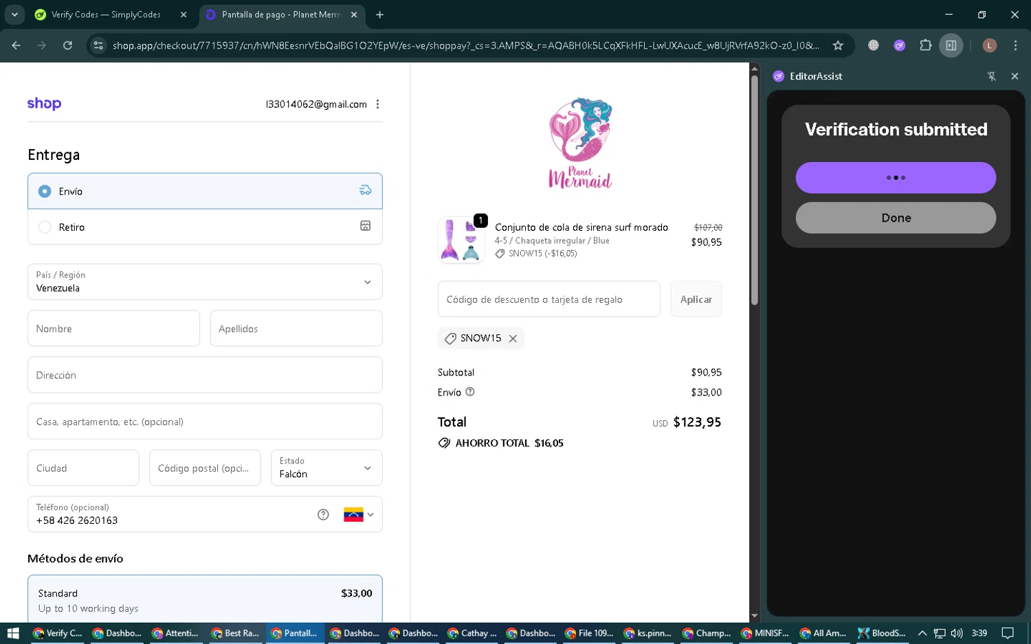Bookmark this page with star icon

[838, 45]
